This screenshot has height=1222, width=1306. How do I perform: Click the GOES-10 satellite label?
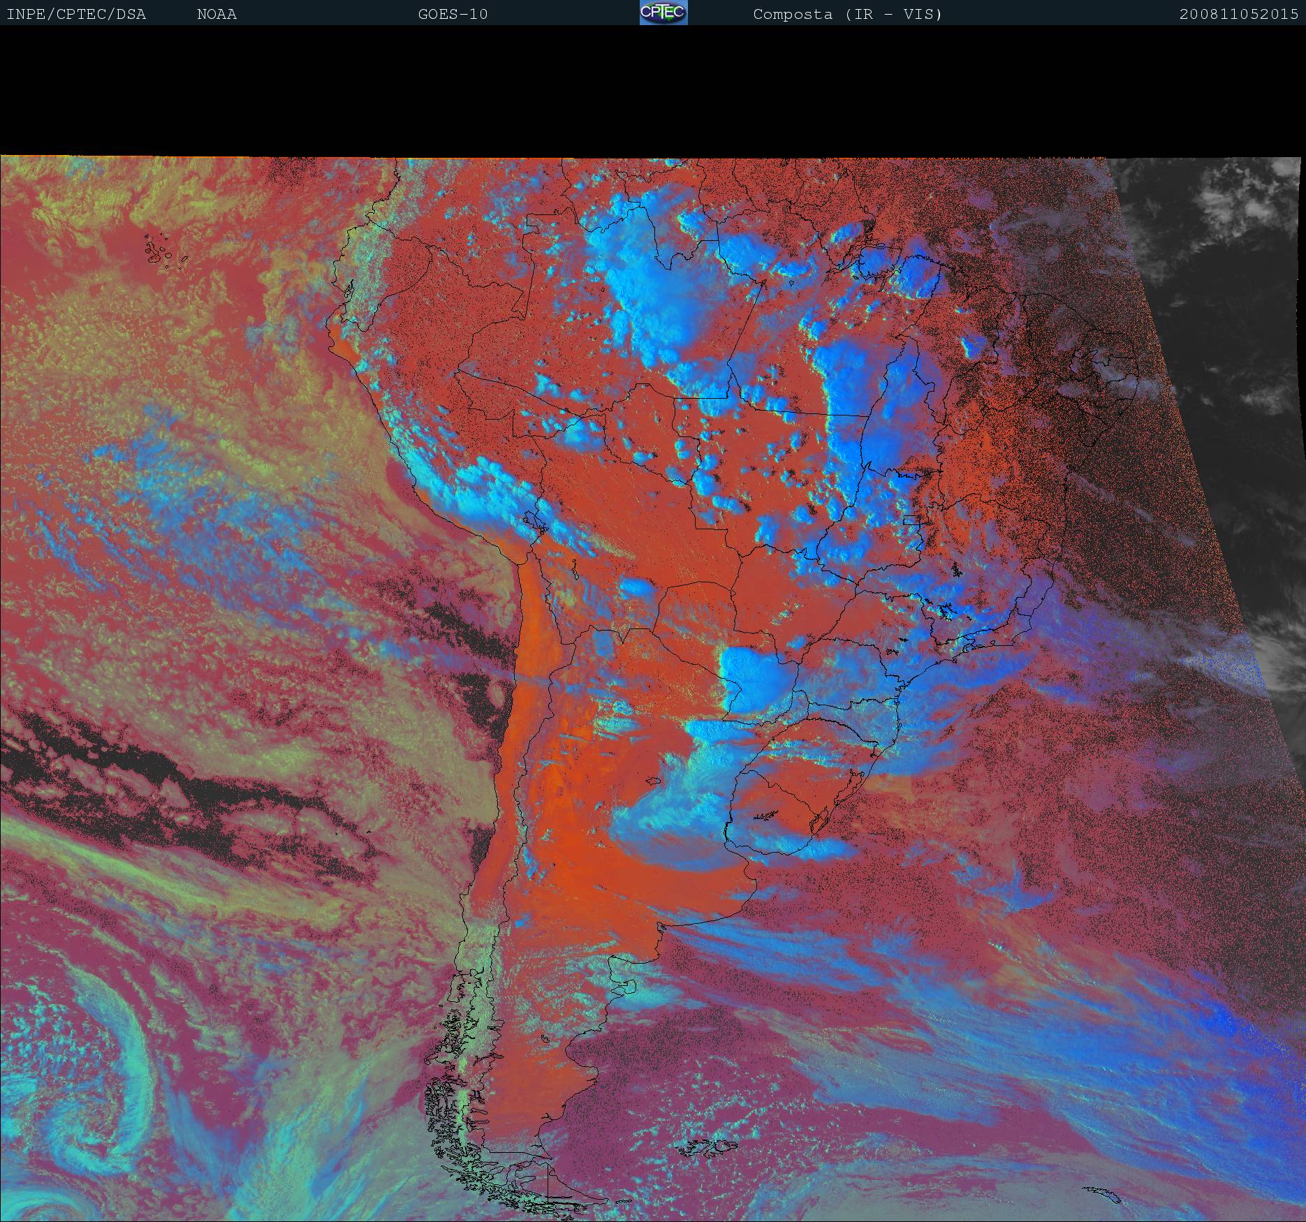pos(453,14)
